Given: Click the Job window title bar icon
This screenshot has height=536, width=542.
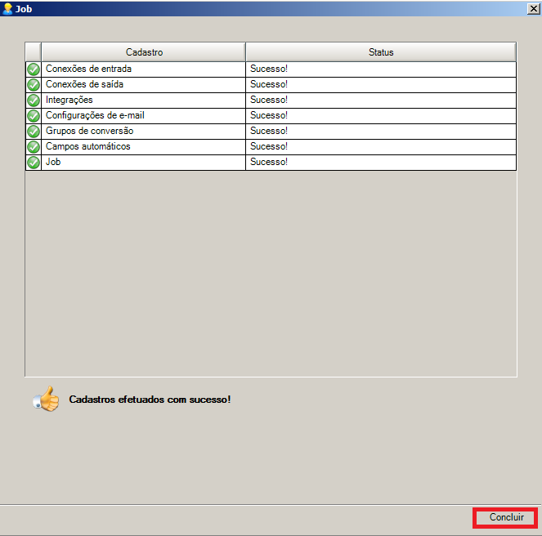Looking at the screenshot, I should 8,8.
